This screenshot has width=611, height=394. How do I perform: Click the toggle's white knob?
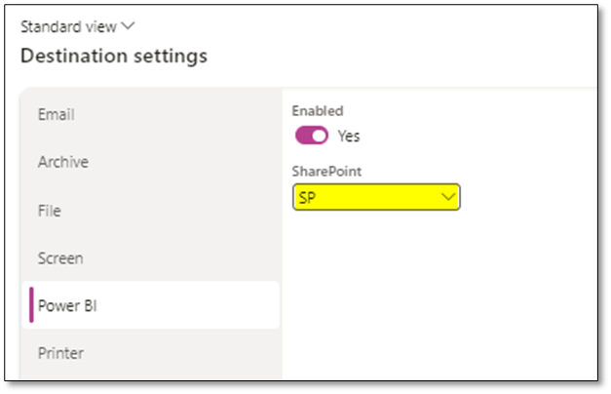[319, 136]
